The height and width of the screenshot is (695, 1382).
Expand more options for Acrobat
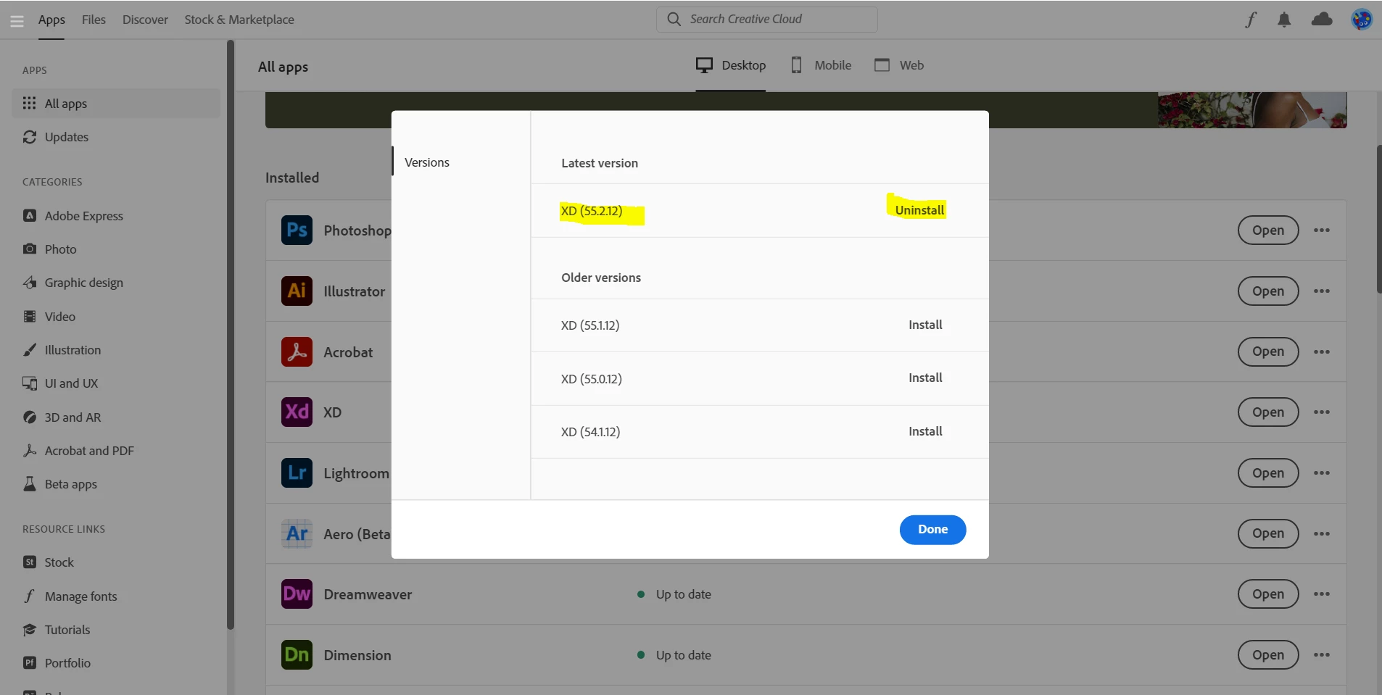1322,351
